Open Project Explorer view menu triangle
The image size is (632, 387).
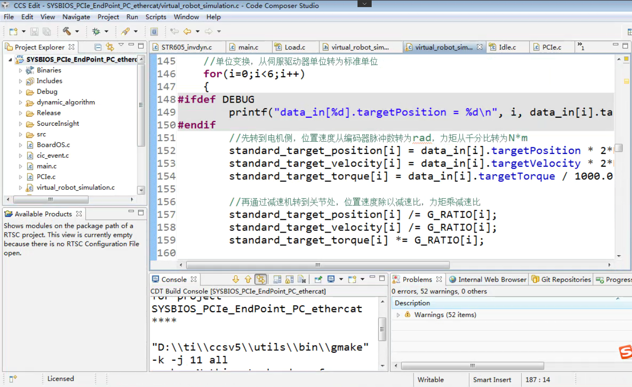[121, 45]
